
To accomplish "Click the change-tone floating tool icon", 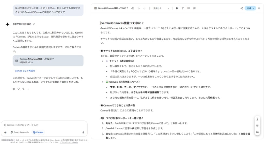I will point(257,126).
